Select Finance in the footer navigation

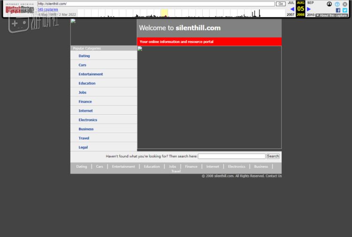coord(191,166)
